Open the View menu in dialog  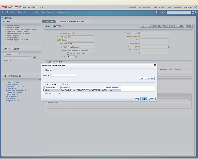[47, 84]
